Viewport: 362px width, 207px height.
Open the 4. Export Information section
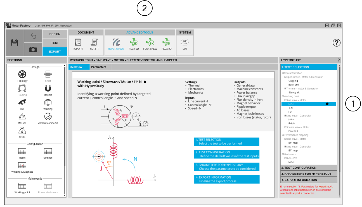click(309, 180)
